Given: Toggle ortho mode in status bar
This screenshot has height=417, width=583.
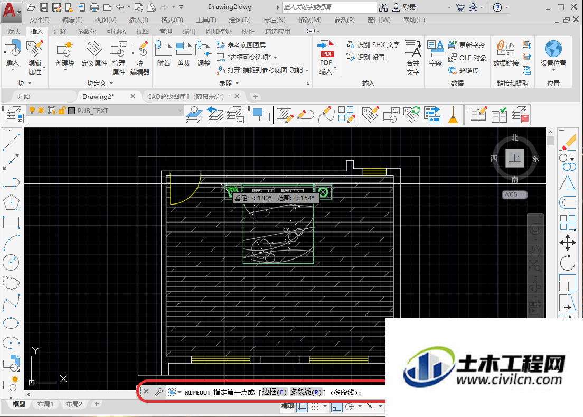Looking at the screenshot, I should (x=336, y=406).
